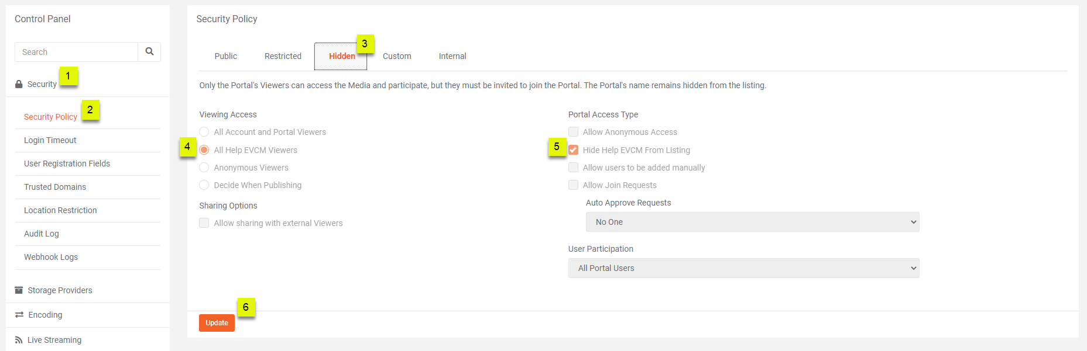Enable Allow Anonymous Access checkbox

coord(574,132)
